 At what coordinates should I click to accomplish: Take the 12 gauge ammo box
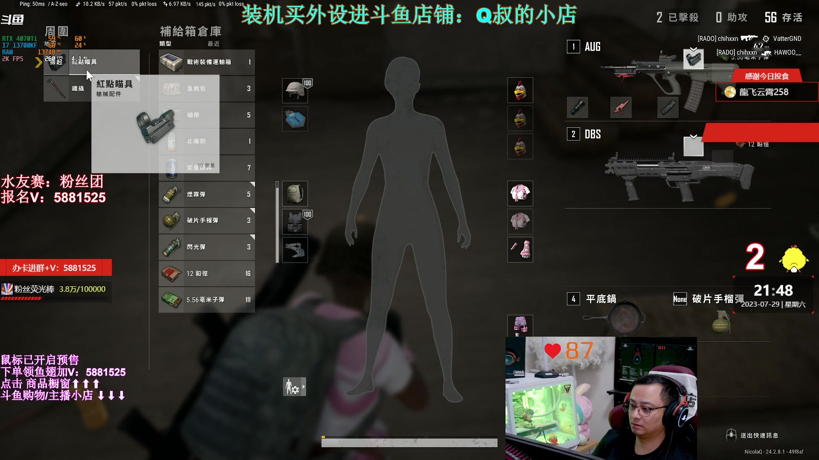coord(207,273)
